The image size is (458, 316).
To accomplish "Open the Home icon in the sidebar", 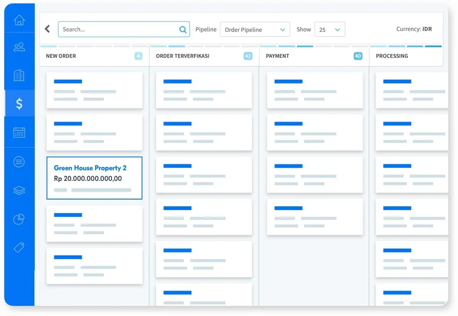I will click(x=19, y=20).
